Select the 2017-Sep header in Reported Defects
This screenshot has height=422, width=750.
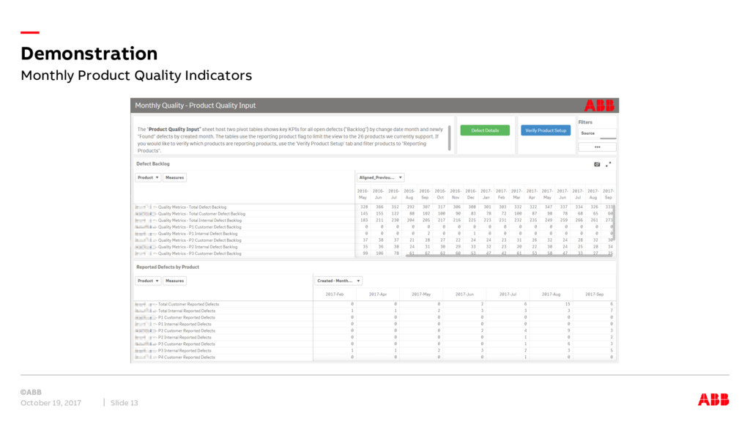point(594,295)
